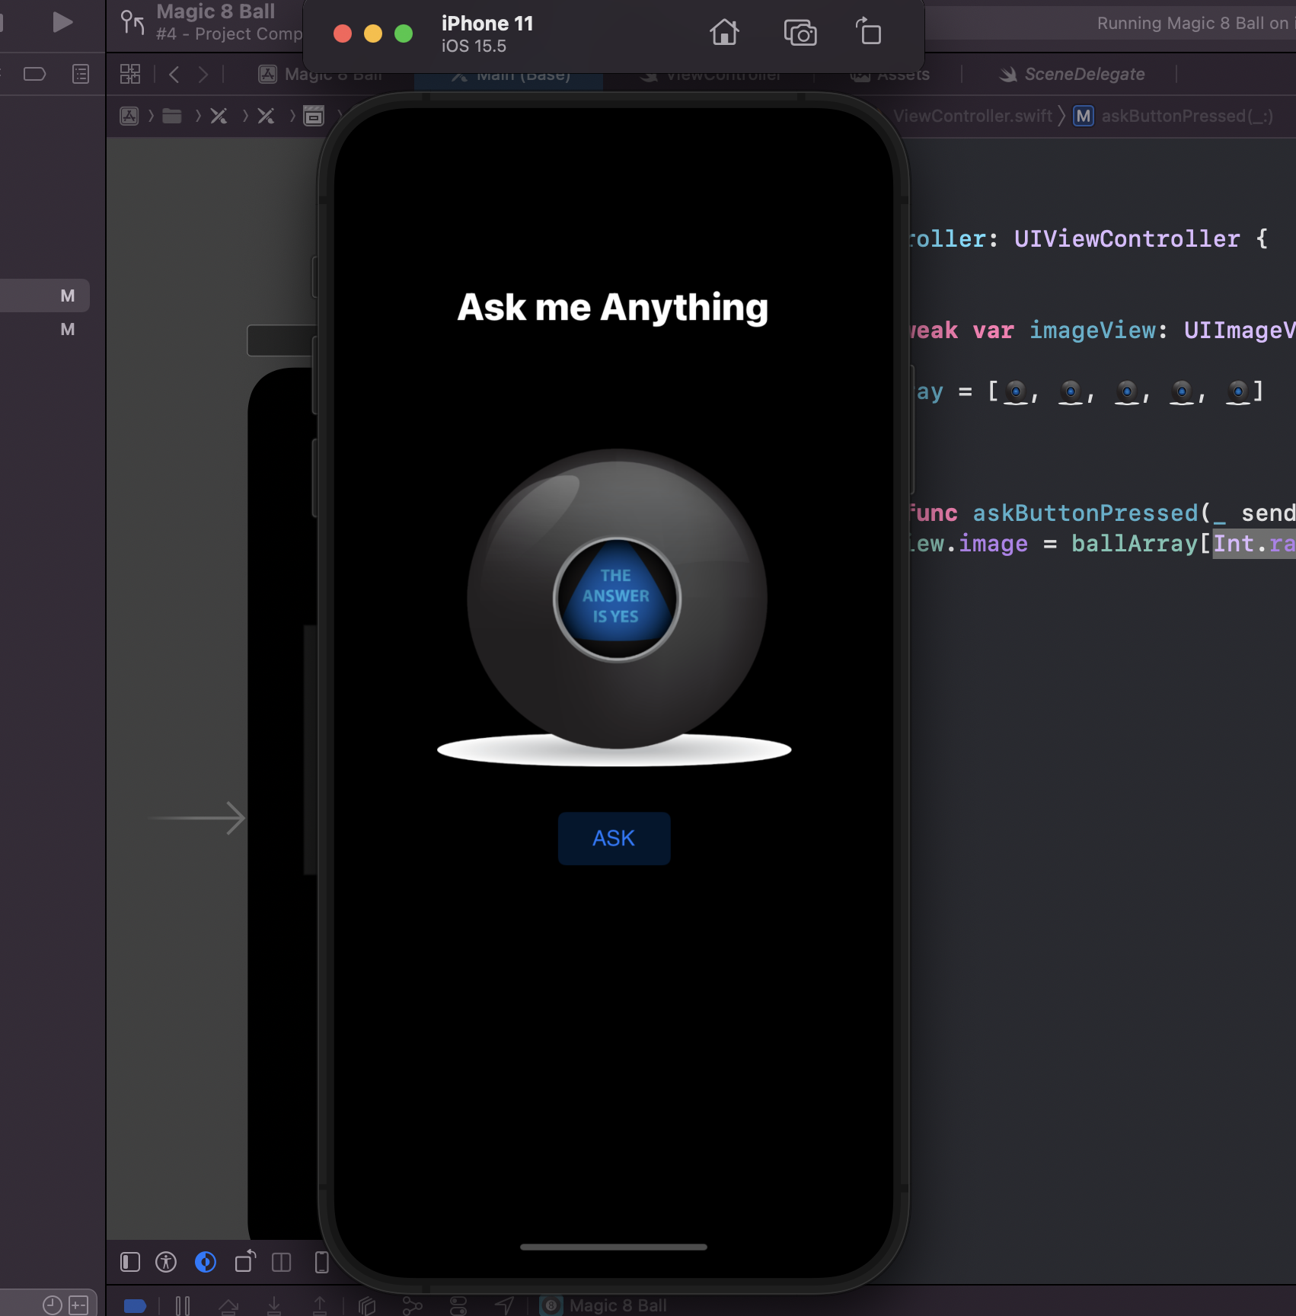Screen dimensions: 1296x1316
Task: Open the breakpoint navigator tag icon
Action: [x=35, y=74]
